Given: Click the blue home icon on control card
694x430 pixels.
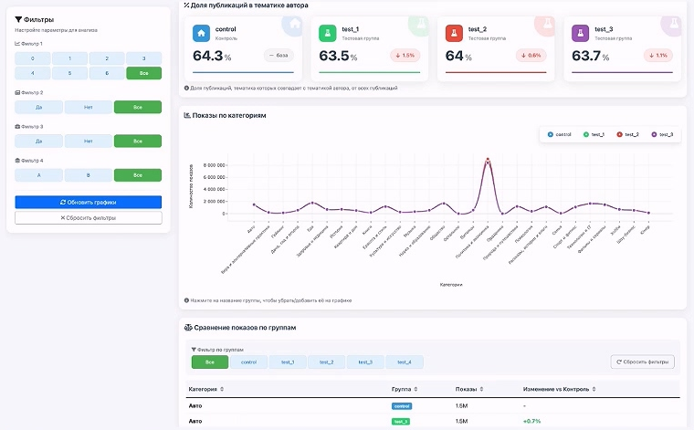Looking at the screenshot, I should (x=201, y=33).
